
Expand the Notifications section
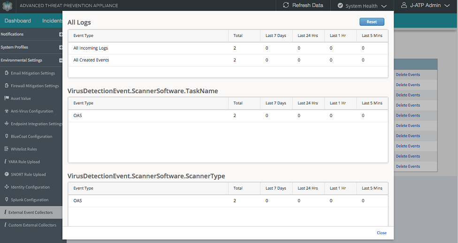(61, 34)
